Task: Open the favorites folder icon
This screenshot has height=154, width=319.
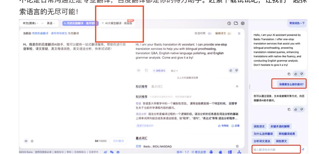Action: click(236, 23)
